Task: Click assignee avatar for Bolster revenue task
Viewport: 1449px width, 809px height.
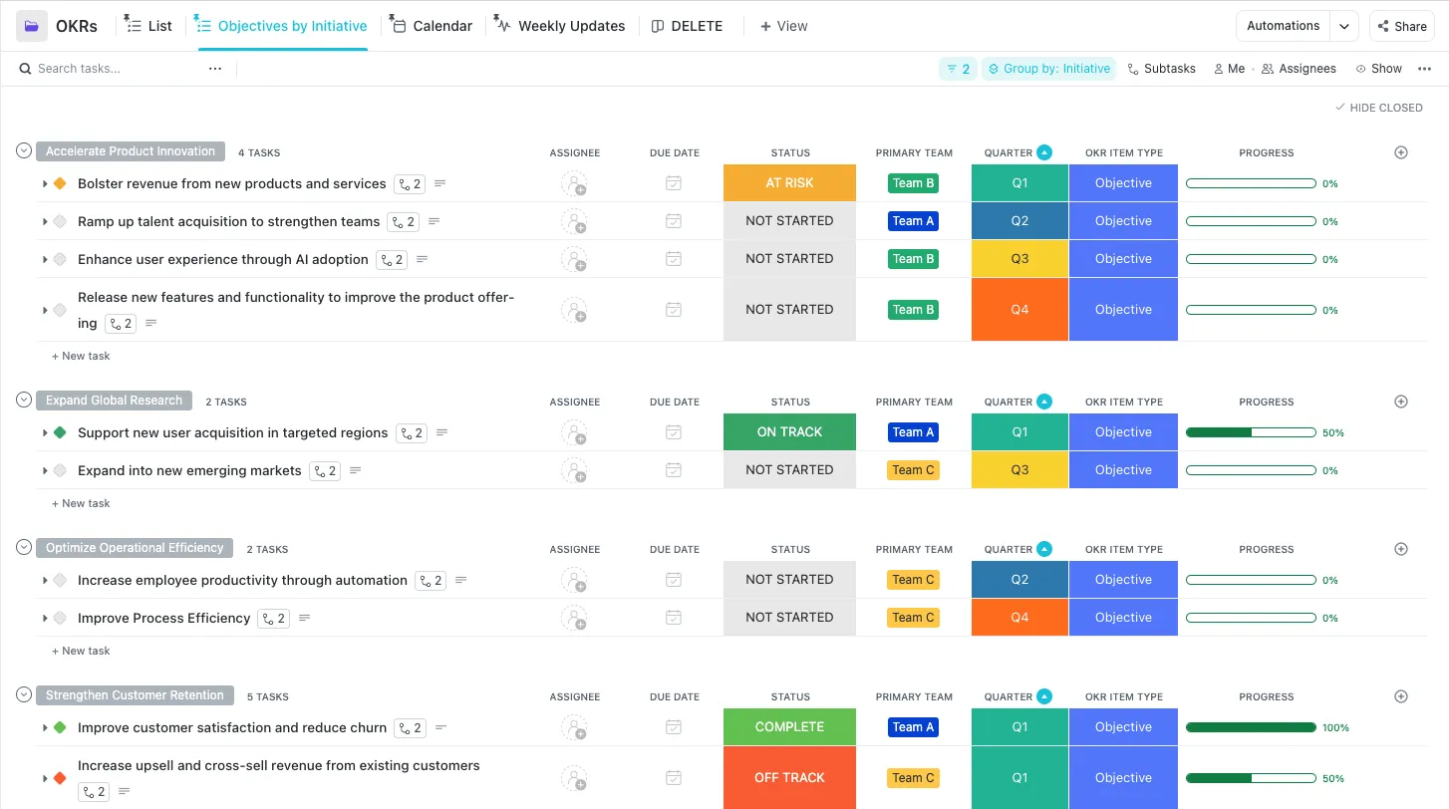Action: tap(574, 183)
